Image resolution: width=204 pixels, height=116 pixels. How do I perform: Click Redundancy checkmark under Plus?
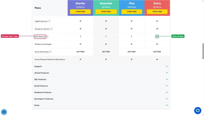[132, 59]
